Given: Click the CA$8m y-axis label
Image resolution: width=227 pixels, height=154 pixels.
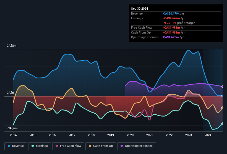Looking at the screenshot, I should (12, 46).
